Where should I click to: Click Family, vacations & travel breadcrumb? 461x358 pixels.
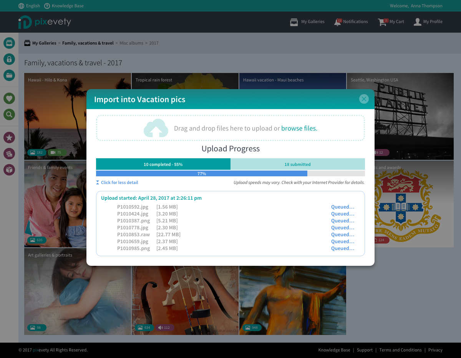pos(88,43)
